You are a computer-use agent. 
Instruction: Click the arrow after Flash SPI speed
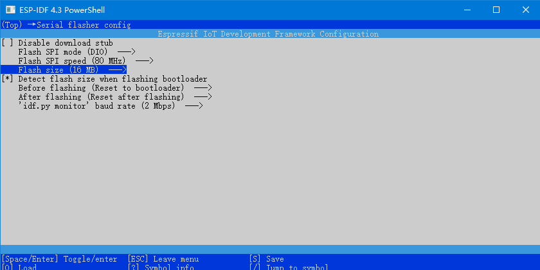click(x=144, y=61)
